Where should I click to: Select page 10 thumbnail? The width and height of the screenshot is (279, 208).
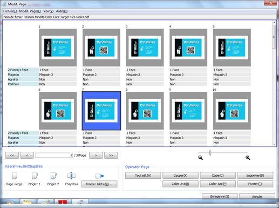pyautogui.click(x=232, y=111)
